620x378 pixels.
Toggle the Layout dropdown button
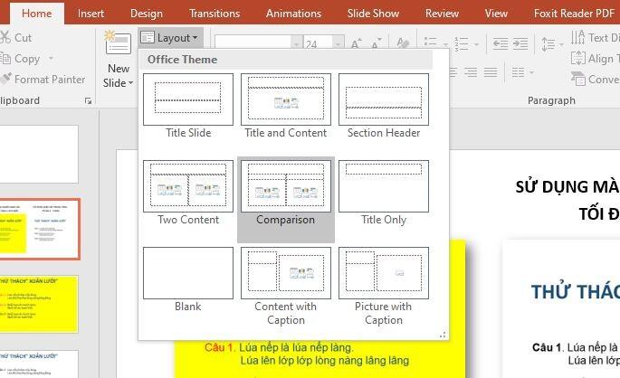tap(170, 38)
